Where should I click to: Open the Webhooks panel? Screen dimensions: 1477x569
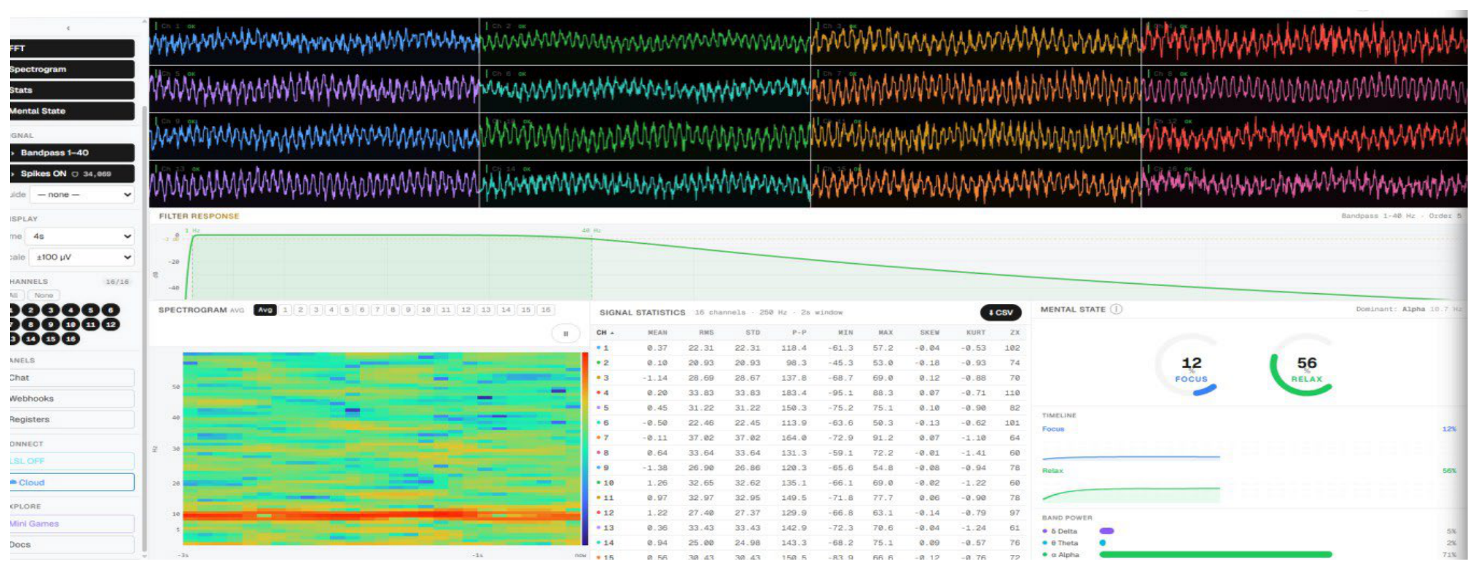[72, 398]
